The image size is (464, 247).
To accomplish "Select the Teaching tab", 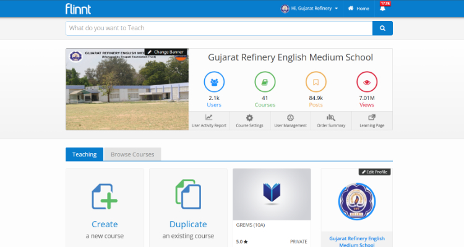I will click(84, 154).
